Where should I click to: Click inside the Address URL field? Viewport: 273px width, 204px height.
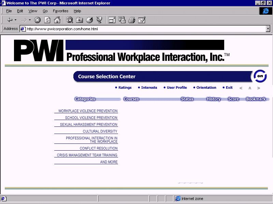pyautogui.click(x=136, y=29)
